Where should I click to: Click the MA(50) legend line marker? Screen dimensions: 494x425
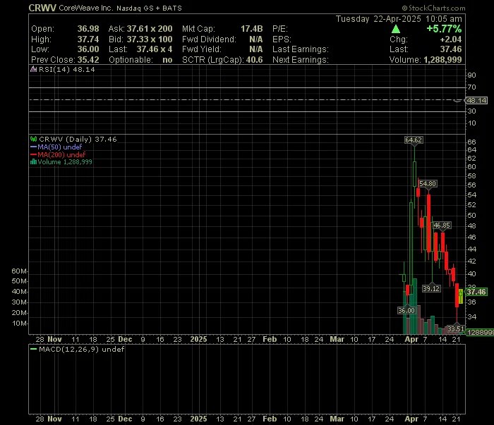click(x=33, y=147)
